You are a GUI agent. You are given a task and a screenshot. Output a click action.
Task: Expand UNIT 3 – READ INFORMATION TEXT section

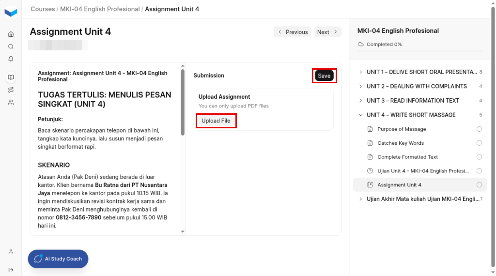(420, 101)
